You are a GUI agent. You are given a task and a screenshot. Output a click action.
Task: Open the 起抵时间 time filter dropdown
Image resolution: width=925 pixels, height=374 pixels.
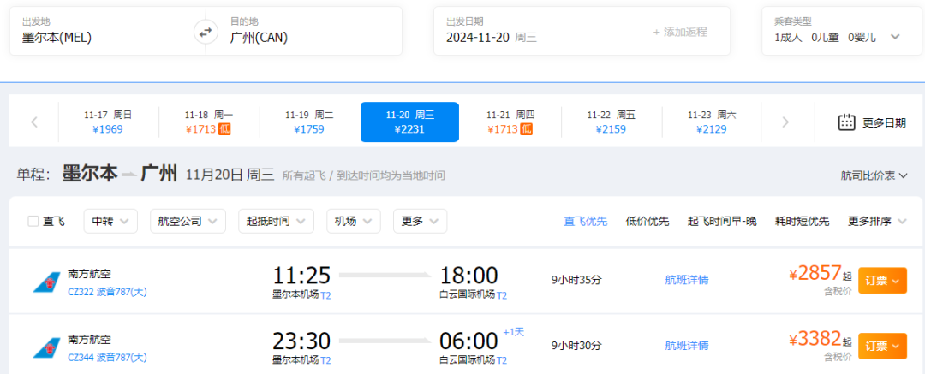point(277,221)
